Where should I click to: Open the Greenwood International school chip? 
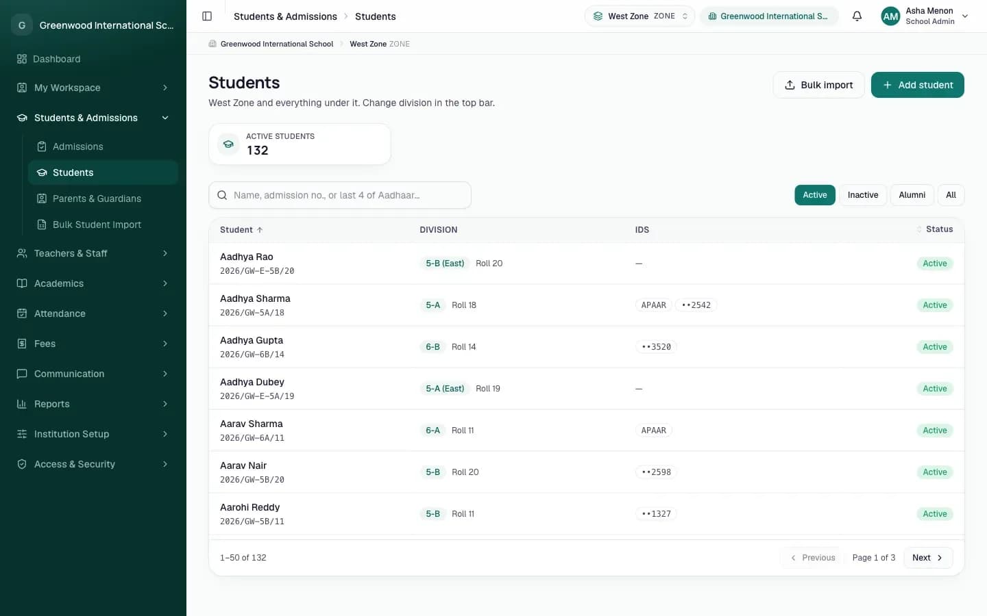click(x=769, y=16)
